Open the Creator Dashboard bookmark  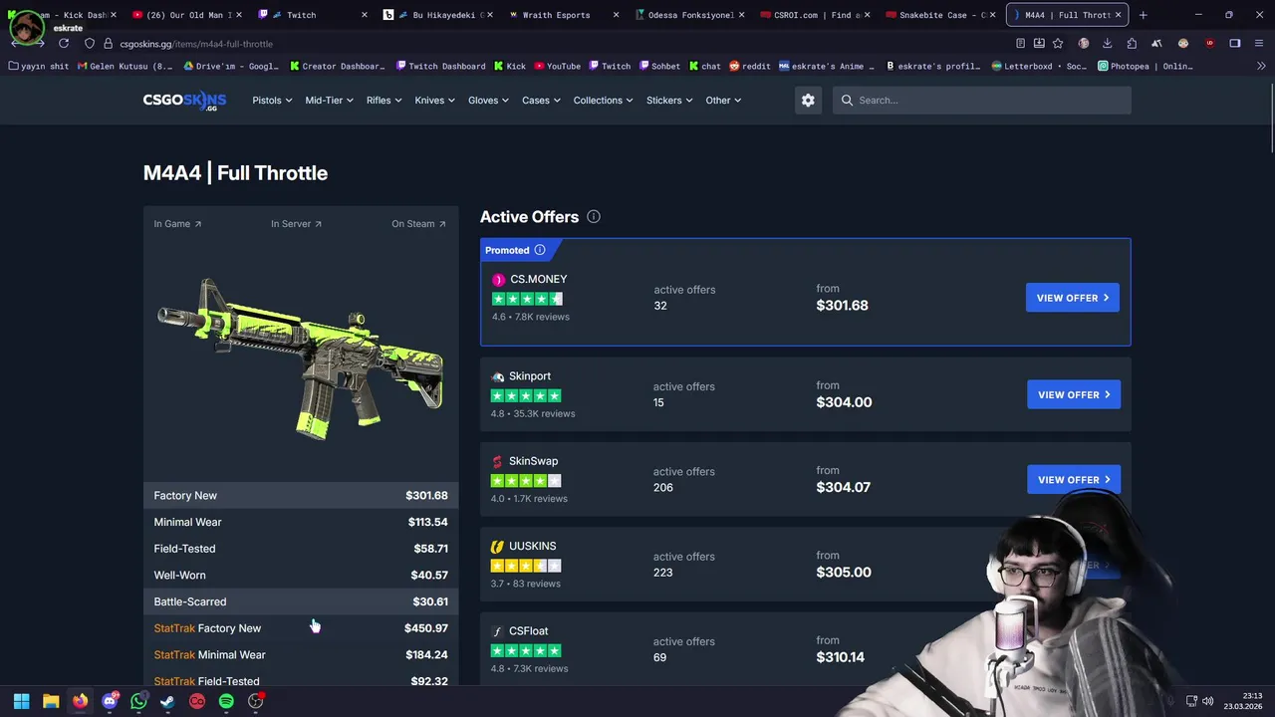(x=338, y=66)
